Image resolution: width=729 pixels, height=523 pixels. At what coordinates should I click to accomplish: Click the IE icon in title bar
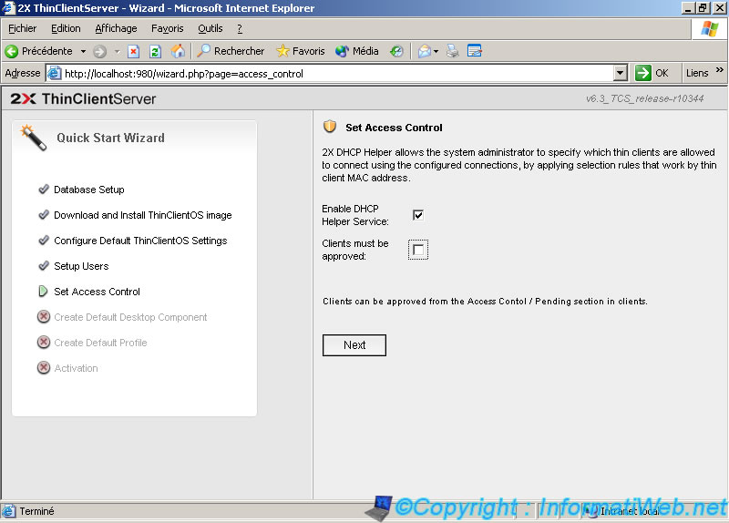8,8
